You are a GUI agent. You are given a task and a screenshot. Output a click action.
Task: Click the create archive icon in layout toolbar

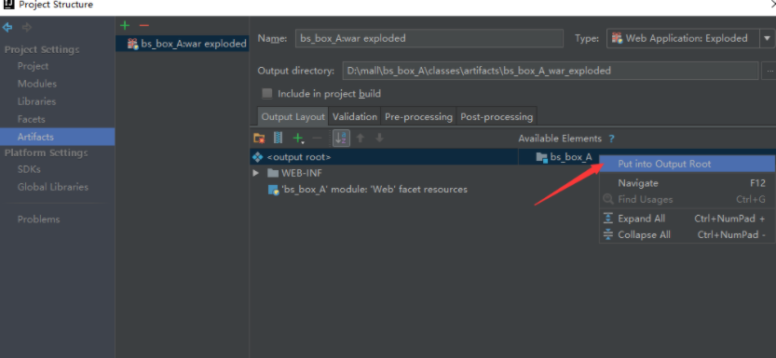coord(279,139)
